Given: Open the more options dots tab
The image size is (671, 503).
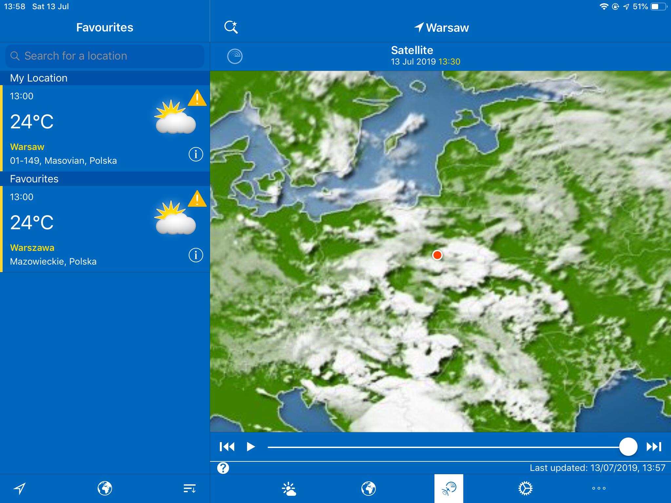Looking at the screenshot, I should [599, 489].
